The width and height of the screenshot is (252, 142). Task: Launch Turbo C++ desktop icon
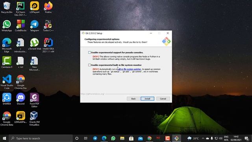tap(48, 26)
